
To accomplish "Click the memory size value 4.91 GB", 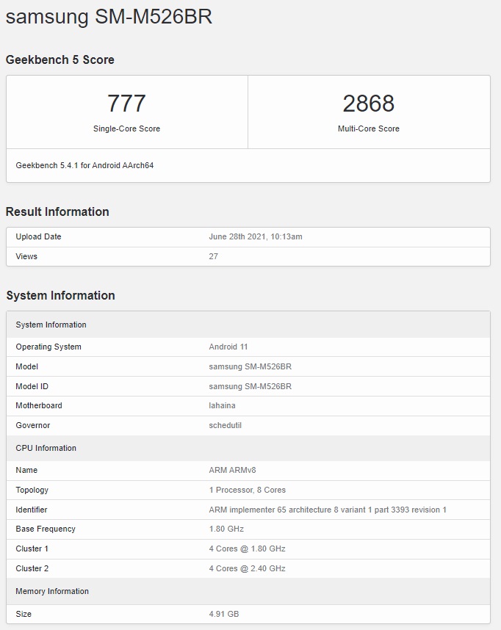I will 224,614.
